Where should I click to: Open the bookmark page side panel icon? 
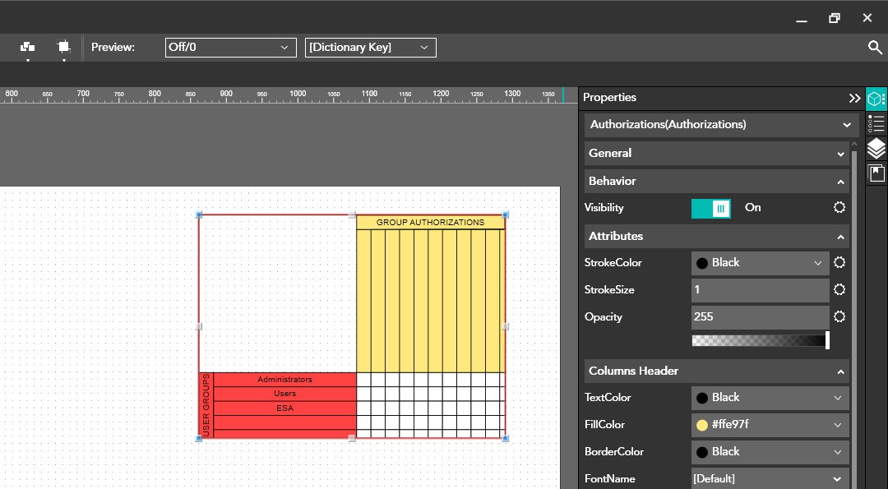(876, 173)
